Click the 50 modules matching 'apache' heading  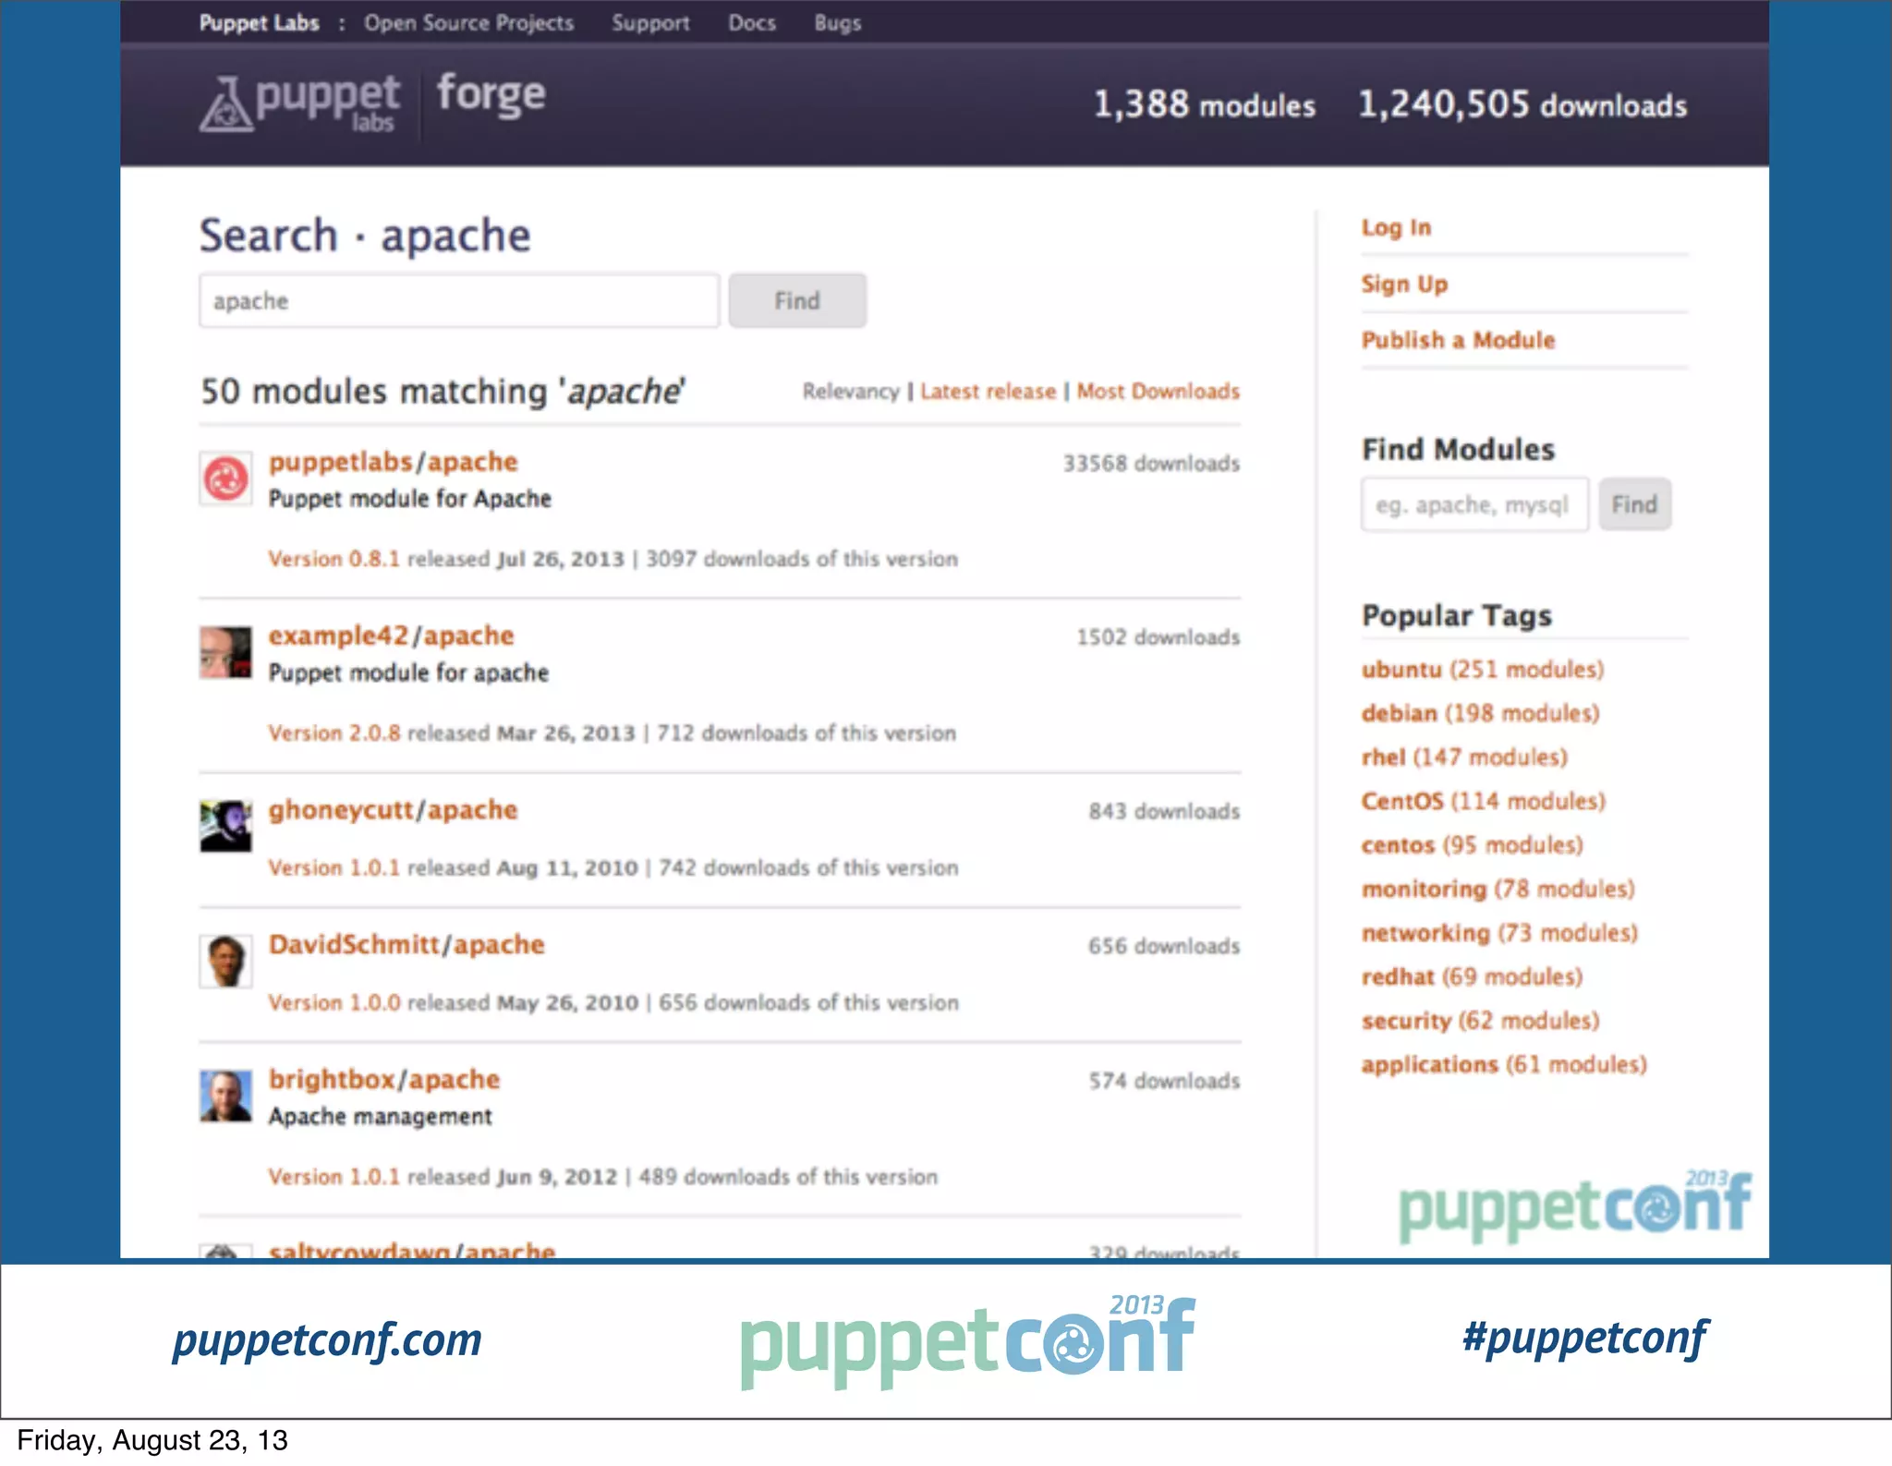[x=443, y=392]
